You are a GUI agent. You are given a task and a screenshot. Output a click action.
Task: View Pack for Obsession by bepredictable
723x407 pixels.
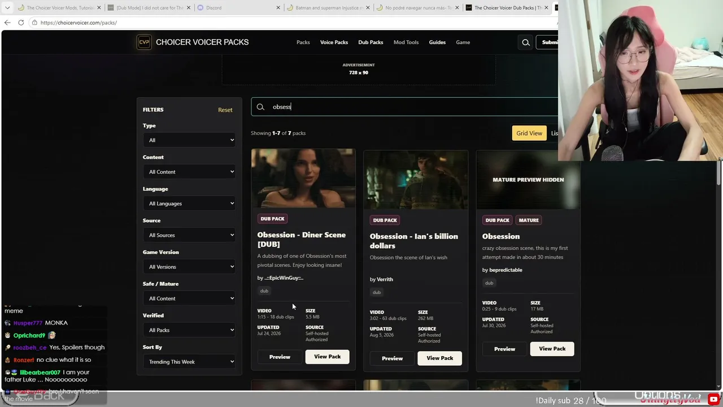coord(552,349)
